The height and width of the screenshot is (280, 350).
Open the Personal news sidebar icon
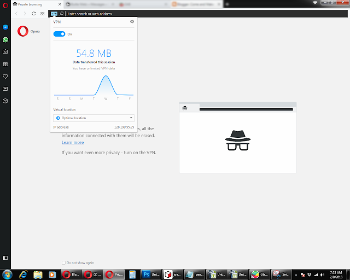tap(5, 89)
